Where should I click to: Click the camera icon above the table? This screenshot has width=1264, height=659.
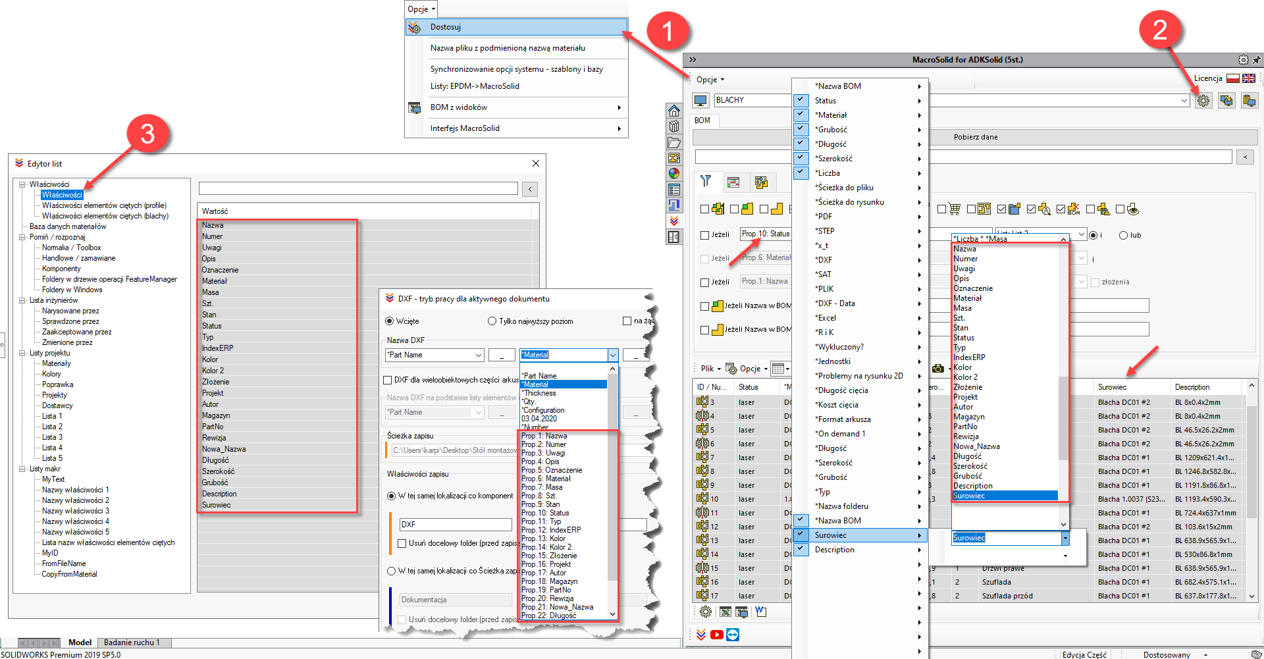coord(938,369)
